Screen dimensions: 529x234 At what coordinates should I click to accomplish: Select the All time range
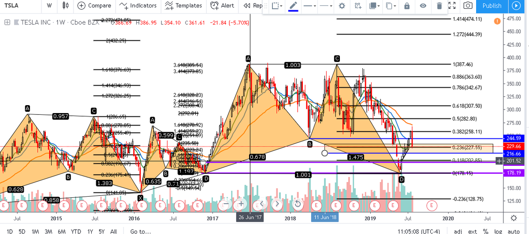tap(113, 230)
